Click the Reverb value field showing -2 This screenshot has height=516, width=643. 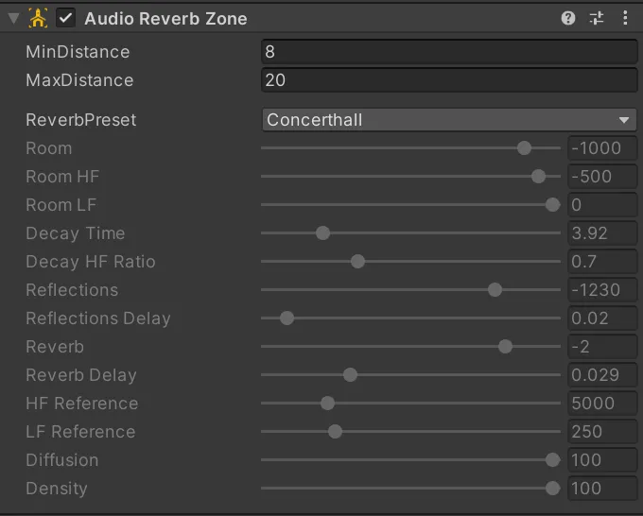[x=602, y=347]
